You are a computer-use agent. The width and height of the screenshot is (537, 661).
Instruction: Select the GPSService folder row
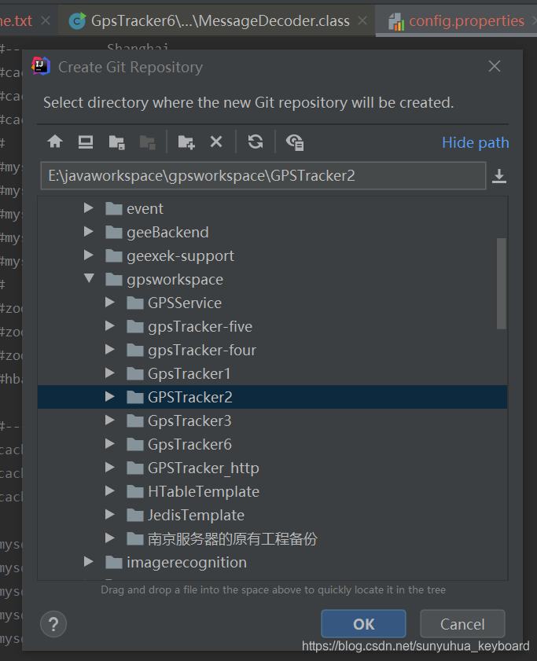point(272,303)
